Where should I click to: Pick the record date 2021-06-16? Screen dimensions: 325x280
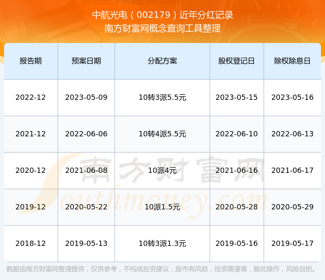236,170
